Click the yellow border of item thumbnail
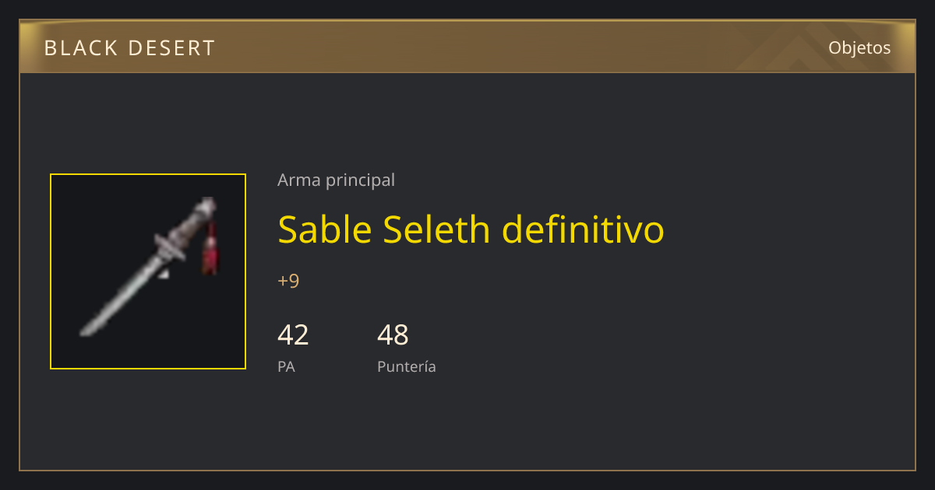 (148, 174)
